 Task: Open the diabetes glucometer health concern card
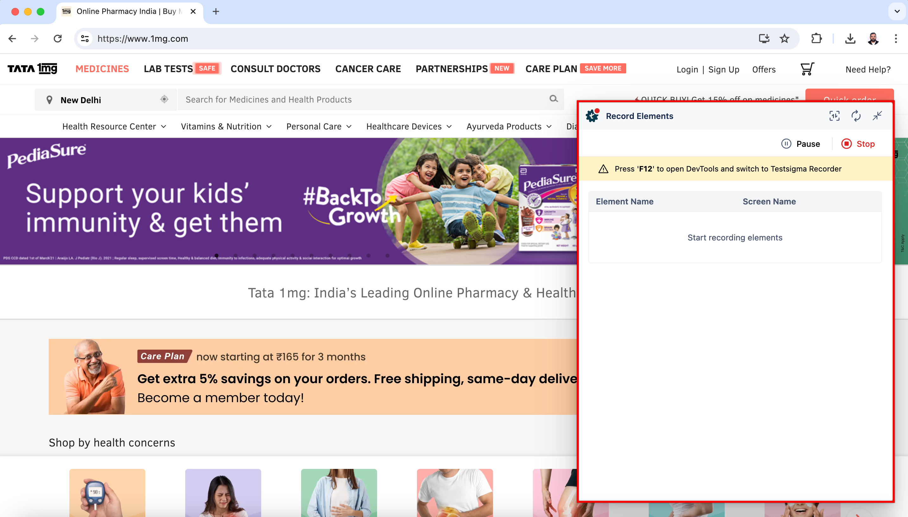click(107, 493)
